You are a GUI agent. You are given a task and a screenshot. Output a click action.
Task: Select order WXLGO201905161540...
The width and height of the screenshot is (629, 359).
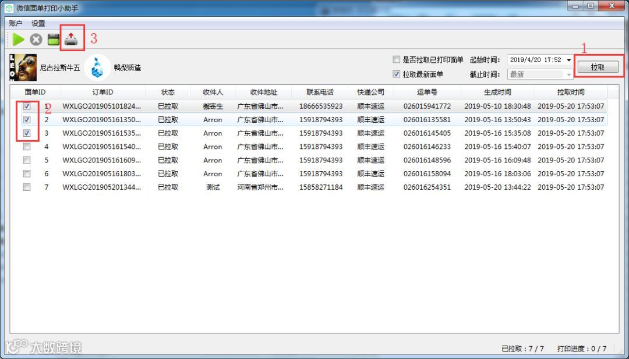click(x=102, y=147)
